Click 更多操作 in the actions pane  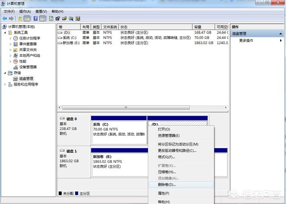pyautogui.click(x=247, y=40)
